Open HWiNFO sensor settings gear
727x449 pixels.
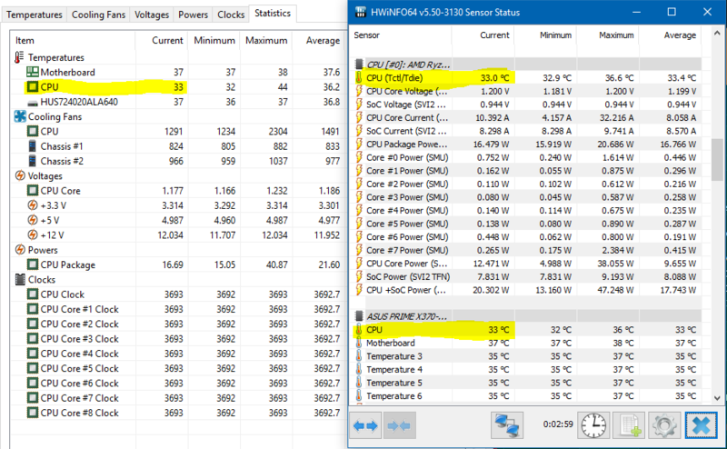tap(662, 425)
